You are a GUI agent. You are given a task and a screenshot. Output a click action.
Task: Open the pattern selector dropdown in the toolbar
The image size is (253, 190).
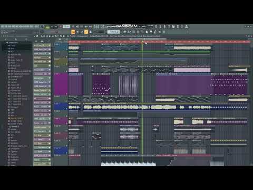[113, 32]
